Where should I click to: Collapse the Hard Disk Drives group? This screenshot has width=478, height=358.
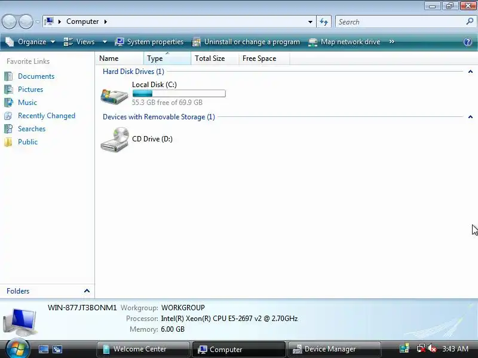tap(470, 72)
